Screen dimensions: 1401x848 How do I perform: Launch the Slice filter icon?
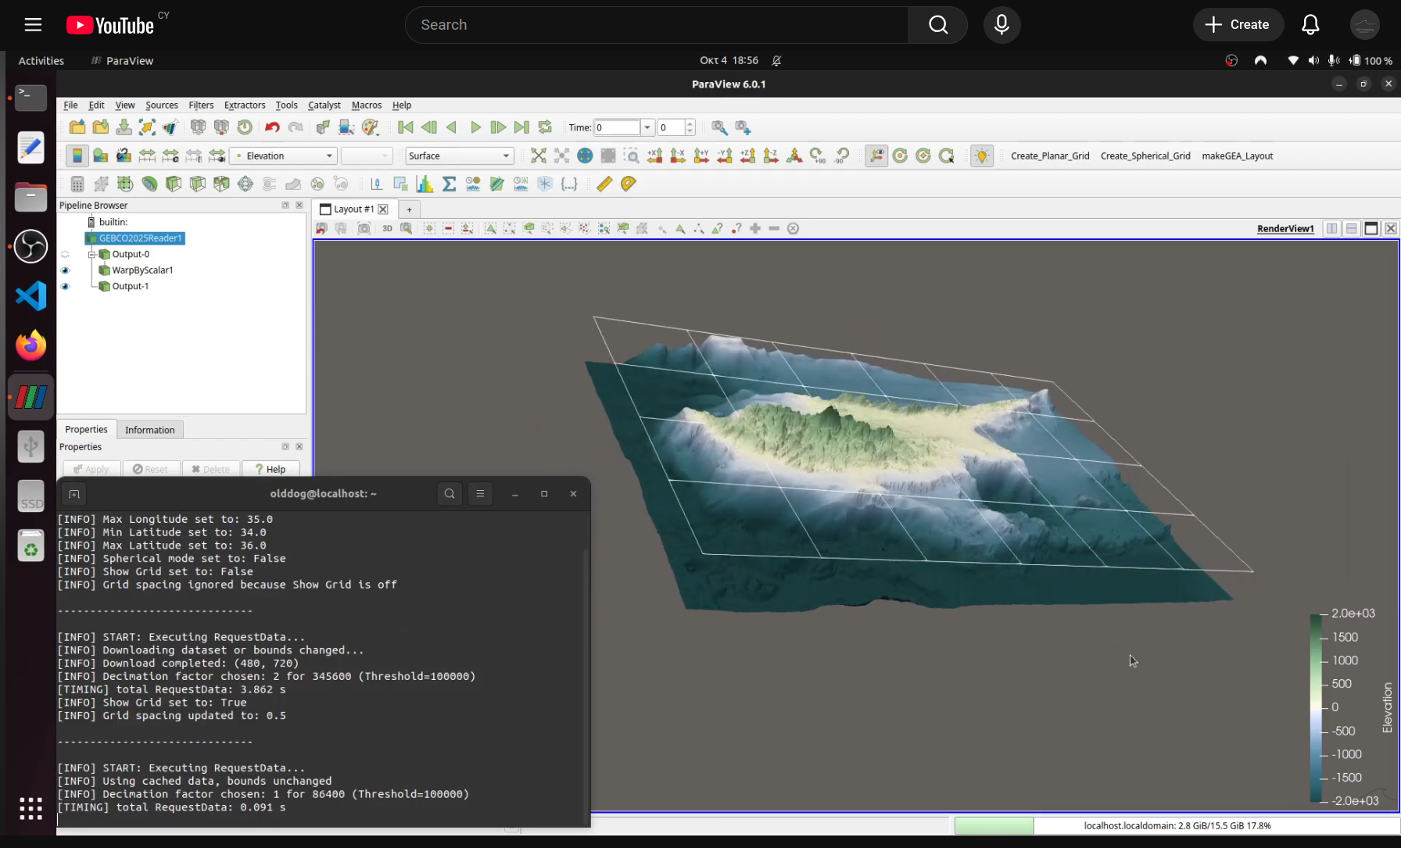pyautogui.click(x=149, y=184)
